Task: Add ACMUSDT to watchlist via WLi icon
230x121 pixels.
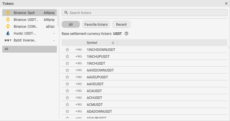Action: (x=79, y=104)
